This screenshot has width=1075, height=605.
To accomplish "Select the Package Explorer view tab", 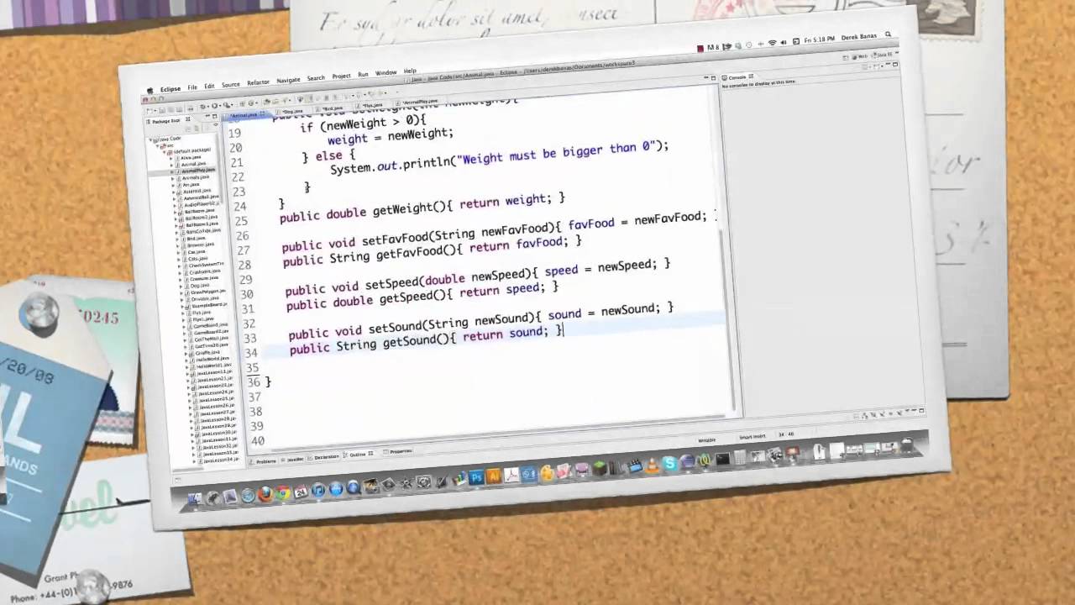I will (167, 121).
